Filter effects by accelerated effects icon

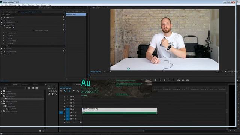pos(29,88)
